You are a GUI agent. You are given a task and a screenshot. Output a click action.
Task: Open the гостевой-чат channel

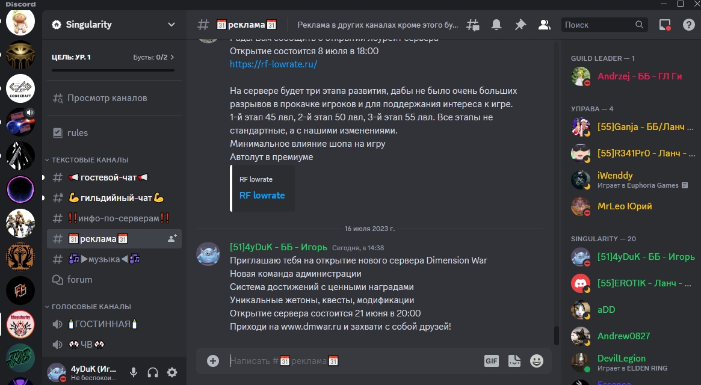pyautogui.click(x=114, y=177)
